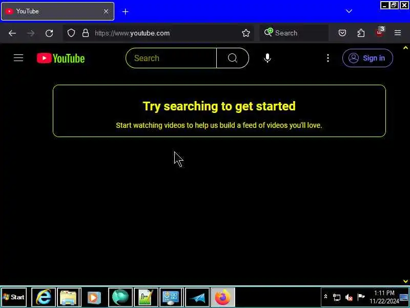The width and height of the screenshot is (410, 308).
Task: Click the muted volume tray icon
Action: click(349, 297)
